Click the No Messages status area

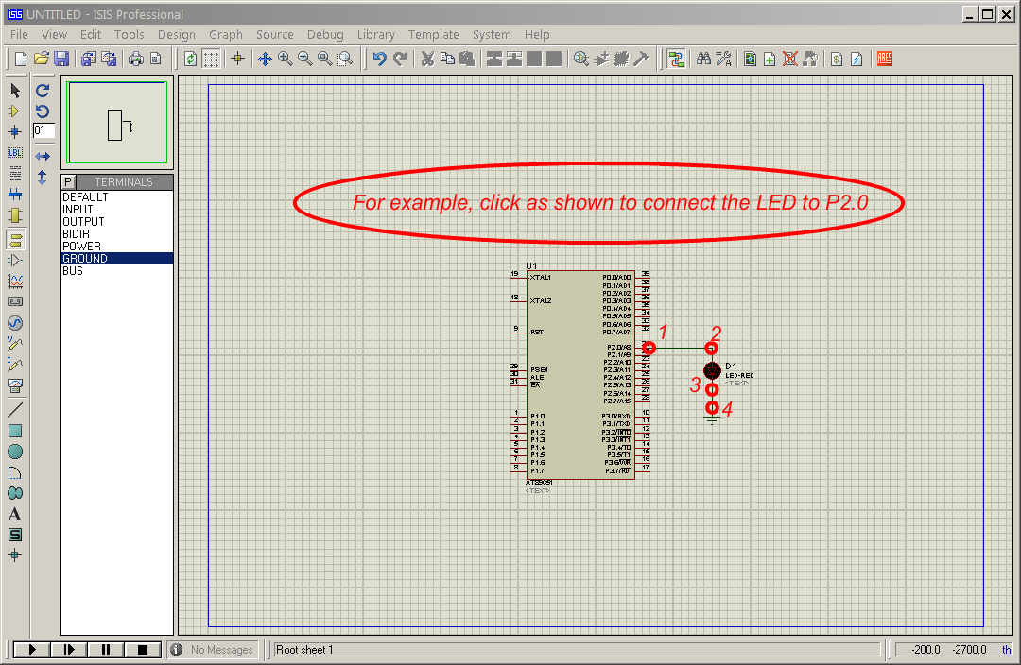215,649
